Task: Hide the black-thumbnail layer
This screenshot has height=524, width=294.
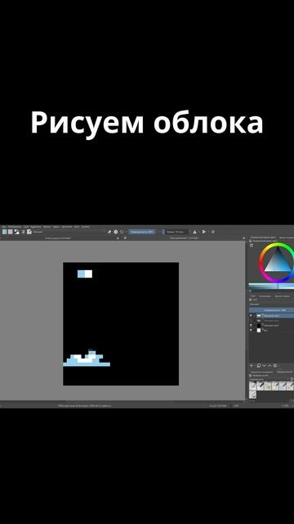Action: pos(251,325)
